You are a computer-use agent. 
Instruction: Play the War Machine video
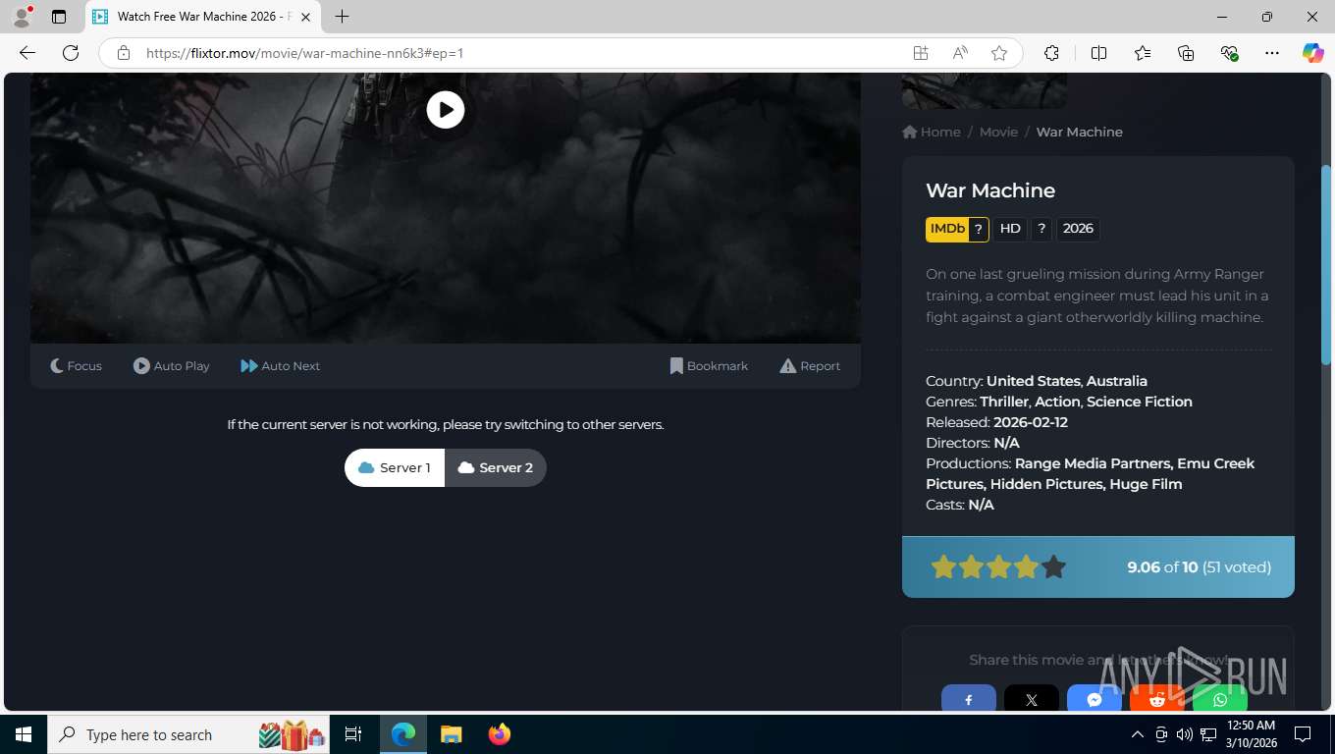tap(446, 110)
